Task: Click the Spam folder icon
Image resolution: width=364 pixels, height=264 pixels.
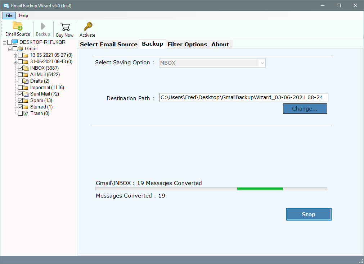Action: pos(26,101)
